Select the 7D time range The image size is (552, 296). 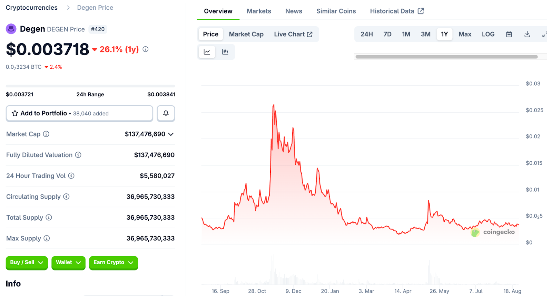pos(387,34)
